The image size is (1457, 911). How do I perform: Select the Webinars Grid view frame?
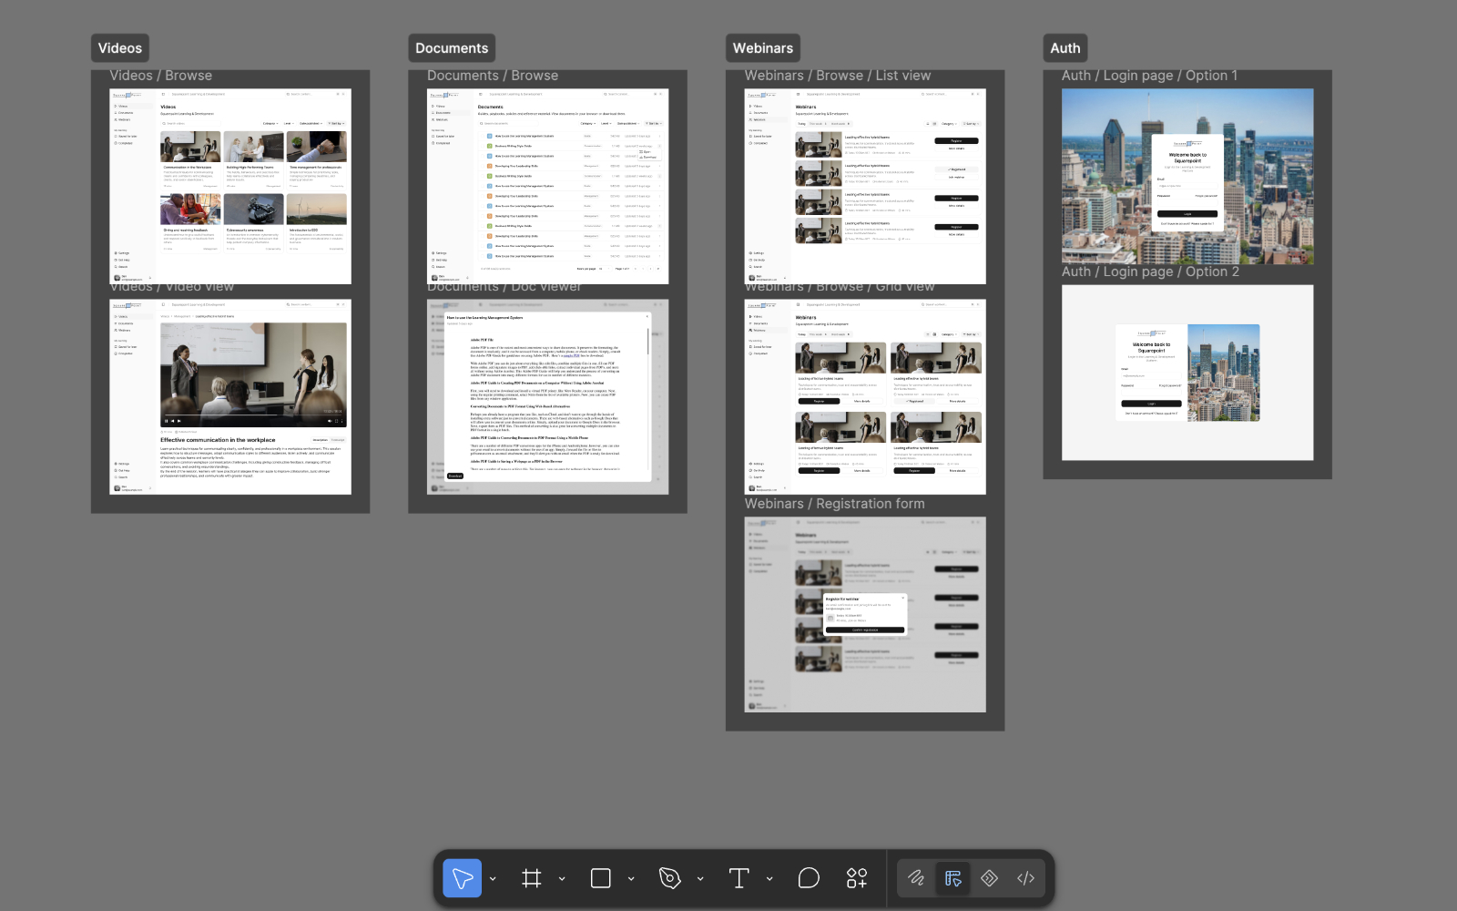coord(865,396)
